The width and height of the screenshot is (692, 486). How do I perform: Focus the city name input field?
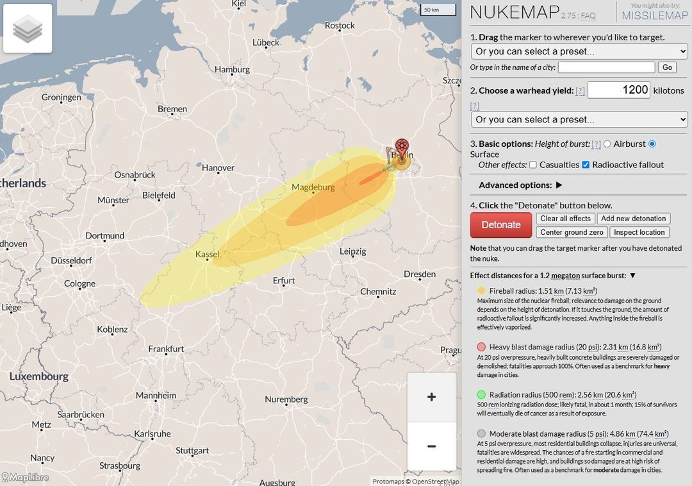pos(606,67)
